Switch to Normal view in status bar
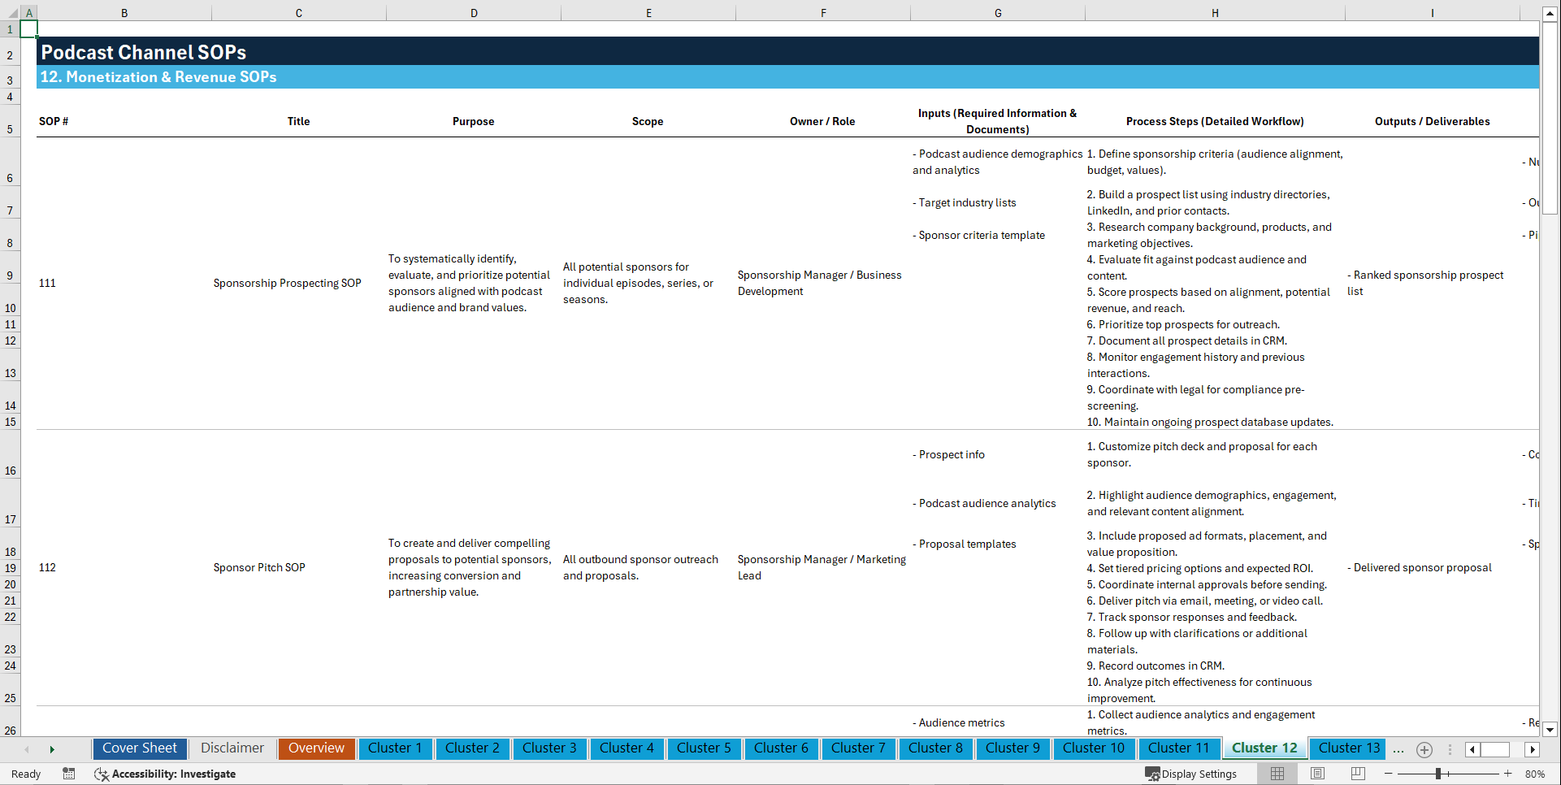Image resolution: width=1561 pixels, height=785 pixels. (1277, 774)
